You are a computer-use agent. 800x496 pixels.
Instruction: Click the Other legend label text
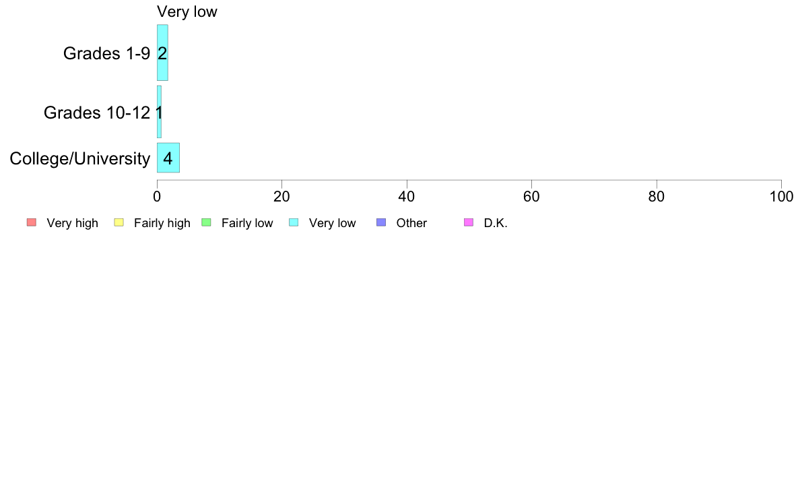coord(411,224)
